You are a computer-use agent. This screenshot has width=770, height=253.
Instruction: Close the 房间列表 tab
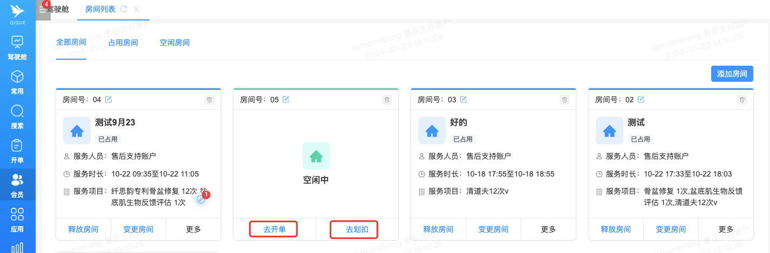(137, 9)
